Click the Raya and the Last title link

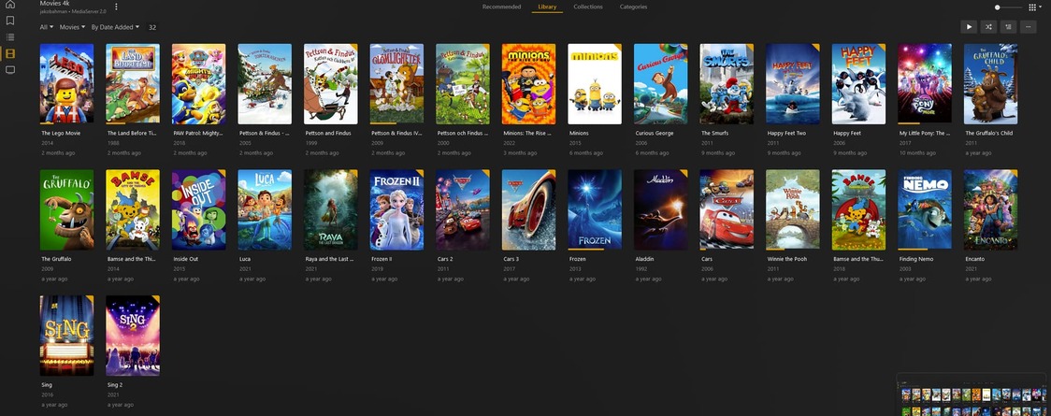(330, 259)
